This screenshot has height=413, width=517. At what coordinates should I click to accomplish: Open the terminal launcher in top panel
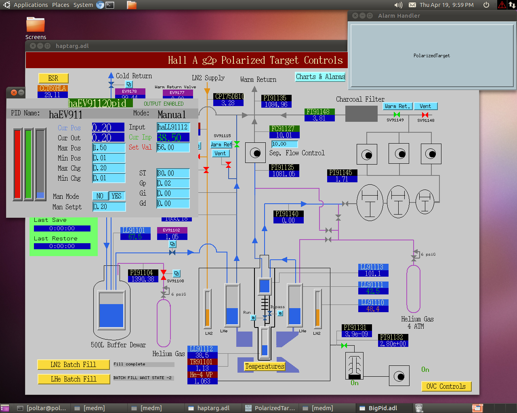[110, 5]
